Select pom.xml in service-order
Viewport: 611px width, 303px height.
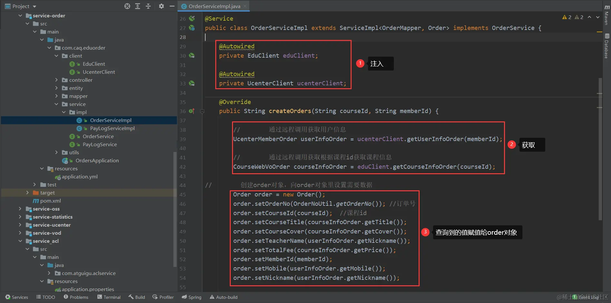pos(50,201)
